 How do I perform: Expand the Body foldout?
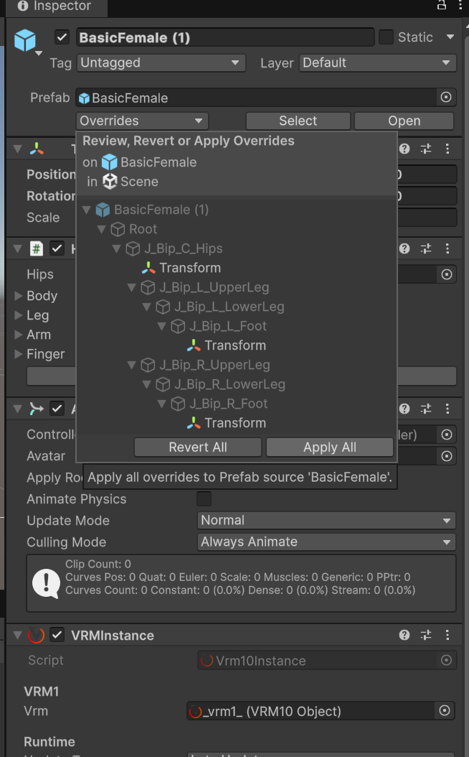coord(19,295)
